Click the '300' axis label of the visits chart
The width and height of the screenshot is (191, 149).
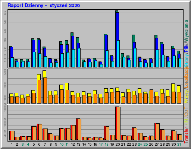coord(5,85)
